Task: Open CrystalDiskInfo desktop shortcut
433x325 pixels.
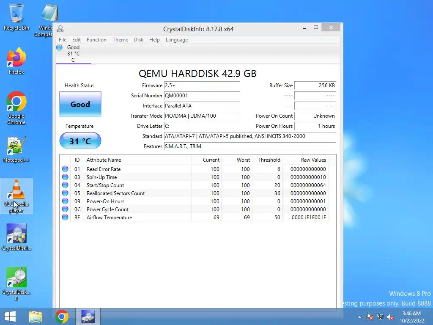Action: click(16, 237)
